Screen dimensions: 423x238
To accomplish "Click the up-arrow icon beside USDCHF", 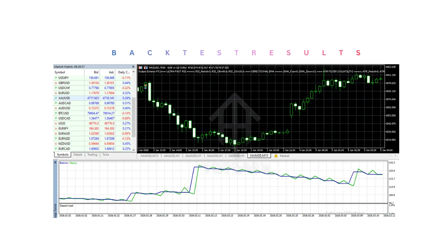I will (56, 88).
